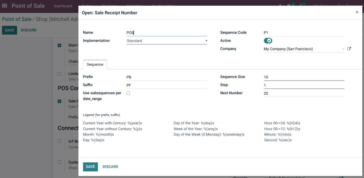
Task: Select the Sequence tab
Action: 95,65
